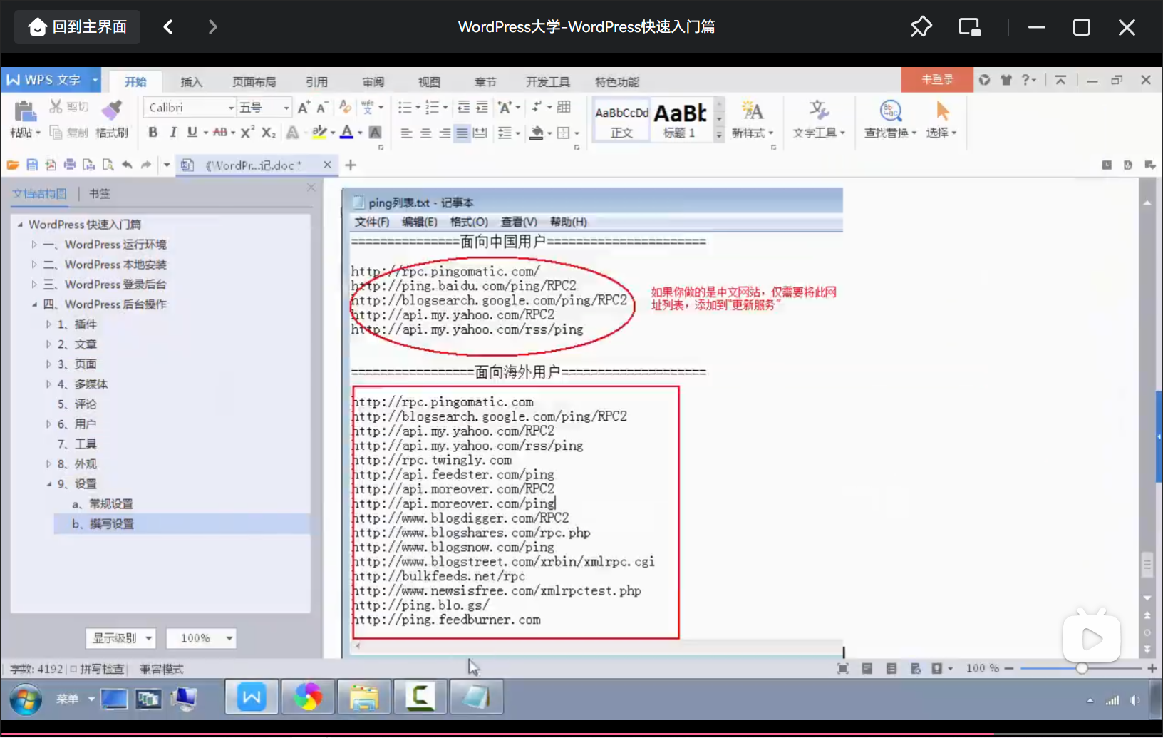Image resolution: width=1163 pixels, height=738 pixels.
Task: Toggle italic formatting
Action: tap(172, 132)
